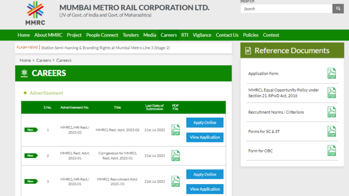349x196 pixels.
Task: Open the About MMRC menu
Action: click(x=48, y=35)
